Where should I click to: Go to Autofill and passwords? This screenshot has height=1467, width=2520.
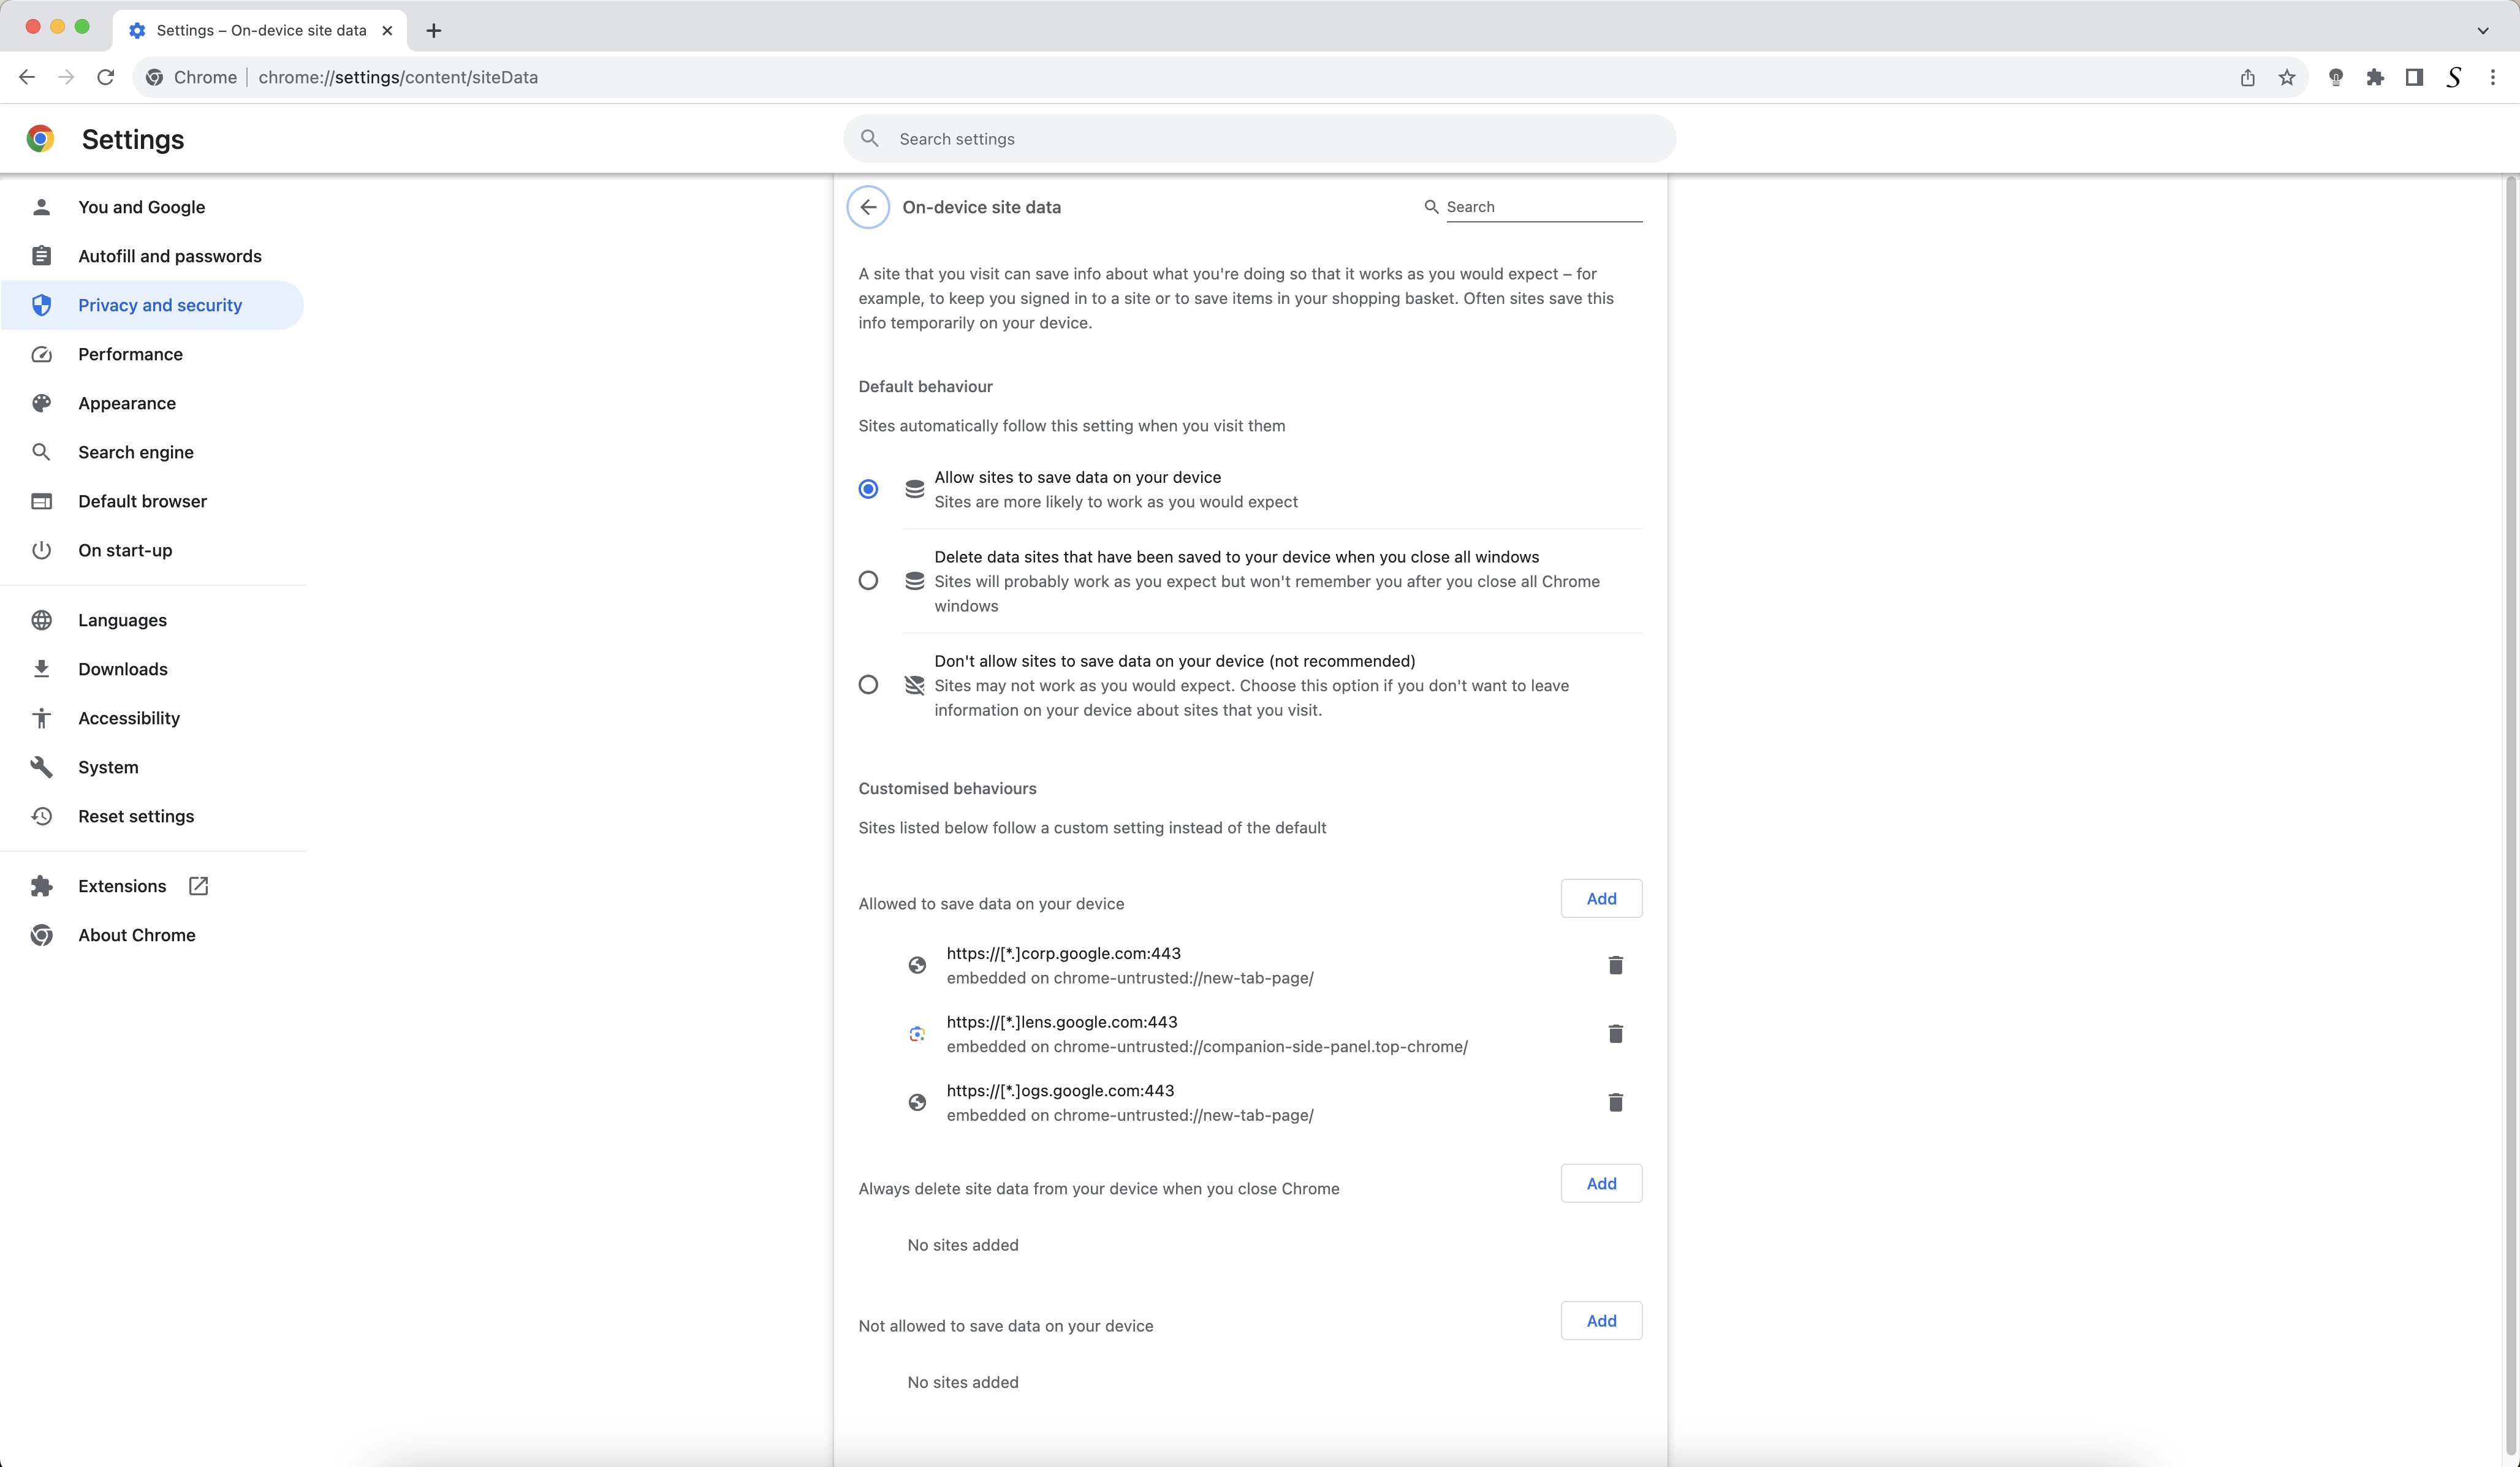click(x=170, y=256)
